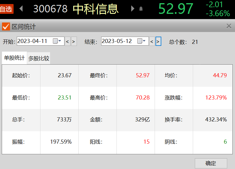This screenshot has width=235, height=169.
Task: Go to next stock with right triangle
Action: click(133, 9)
